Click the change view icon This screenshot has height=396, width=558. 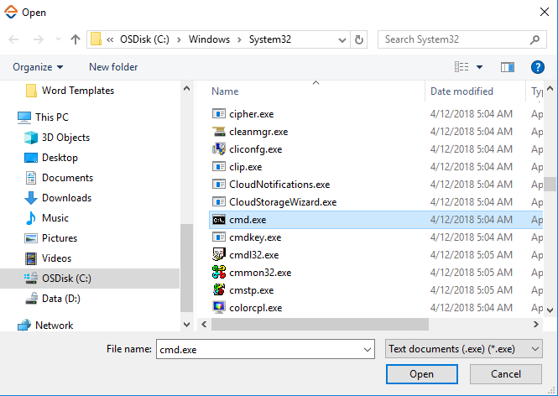coord(462,67)
